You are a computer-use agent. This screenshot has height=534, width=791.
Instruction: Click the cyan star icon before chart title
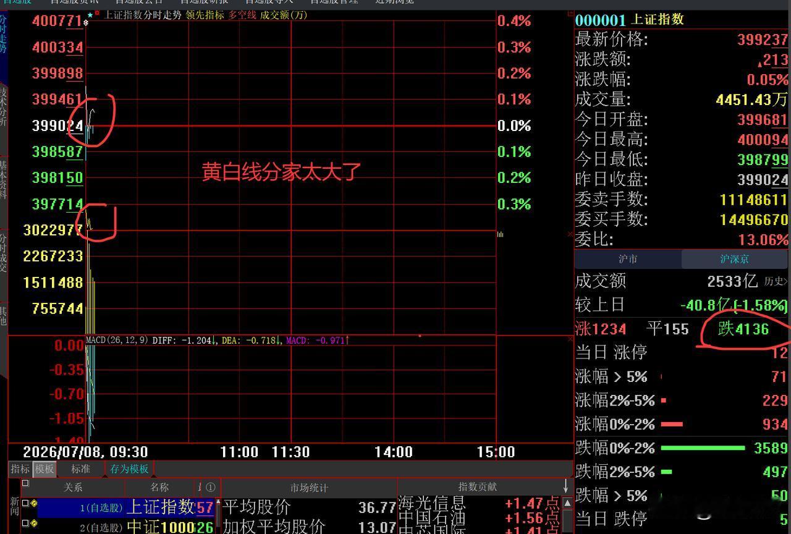click(x=90, y=14)
